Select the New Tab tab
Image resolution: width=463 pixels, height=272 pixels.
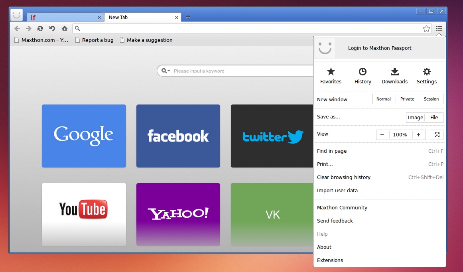pos(143,18)
